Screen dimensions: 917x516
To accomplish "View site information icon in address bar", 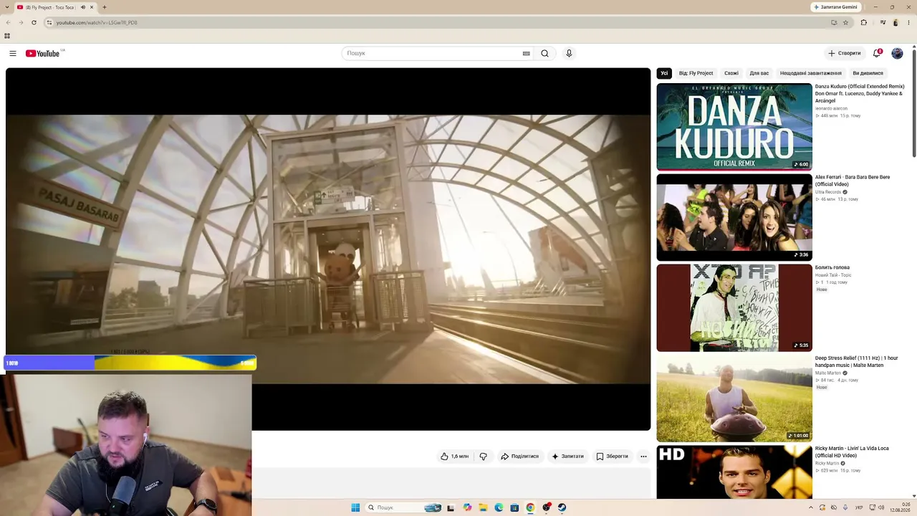I will 49,22.
